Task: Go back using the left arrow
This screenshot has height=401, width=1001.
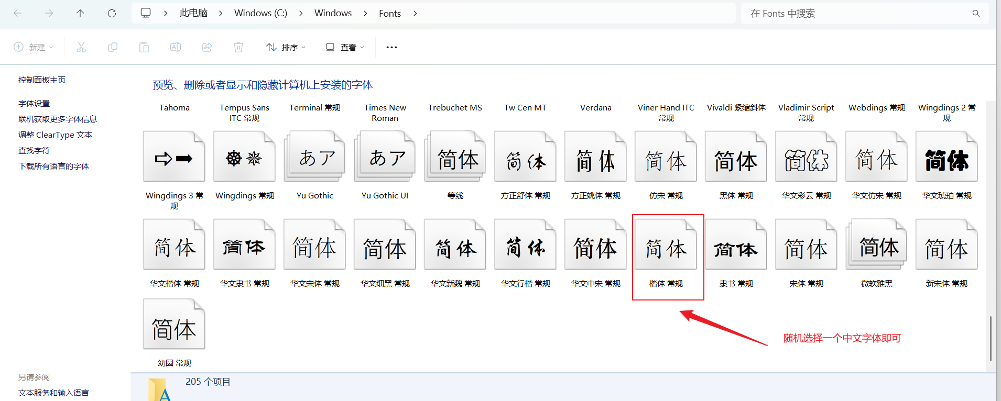Action: coord(18,14)
